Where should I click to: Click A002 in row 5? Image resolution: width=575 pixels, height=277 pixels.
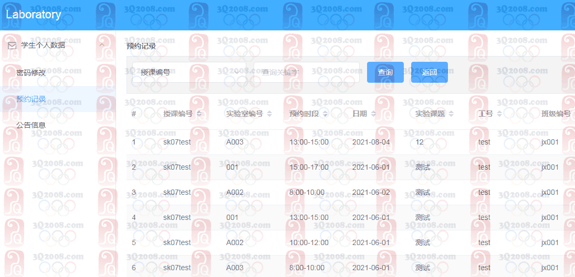[x=235, y=242]
